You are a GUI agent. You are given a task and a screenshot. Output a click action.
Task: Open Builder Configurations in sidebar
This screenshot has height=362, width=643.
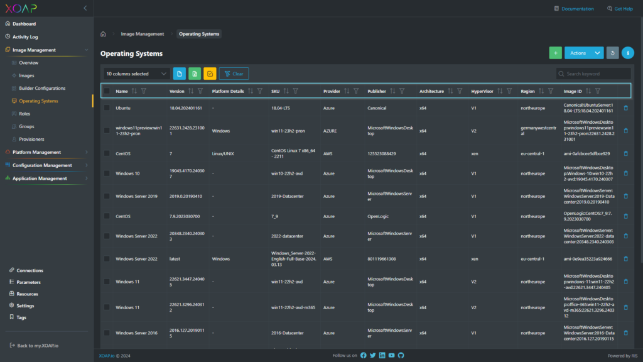(x=42, y=88)
